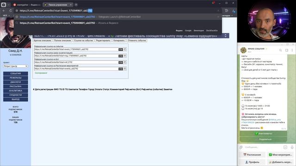Copy the event referral link
Screen dimensions: 296x166
coord(125,49)
